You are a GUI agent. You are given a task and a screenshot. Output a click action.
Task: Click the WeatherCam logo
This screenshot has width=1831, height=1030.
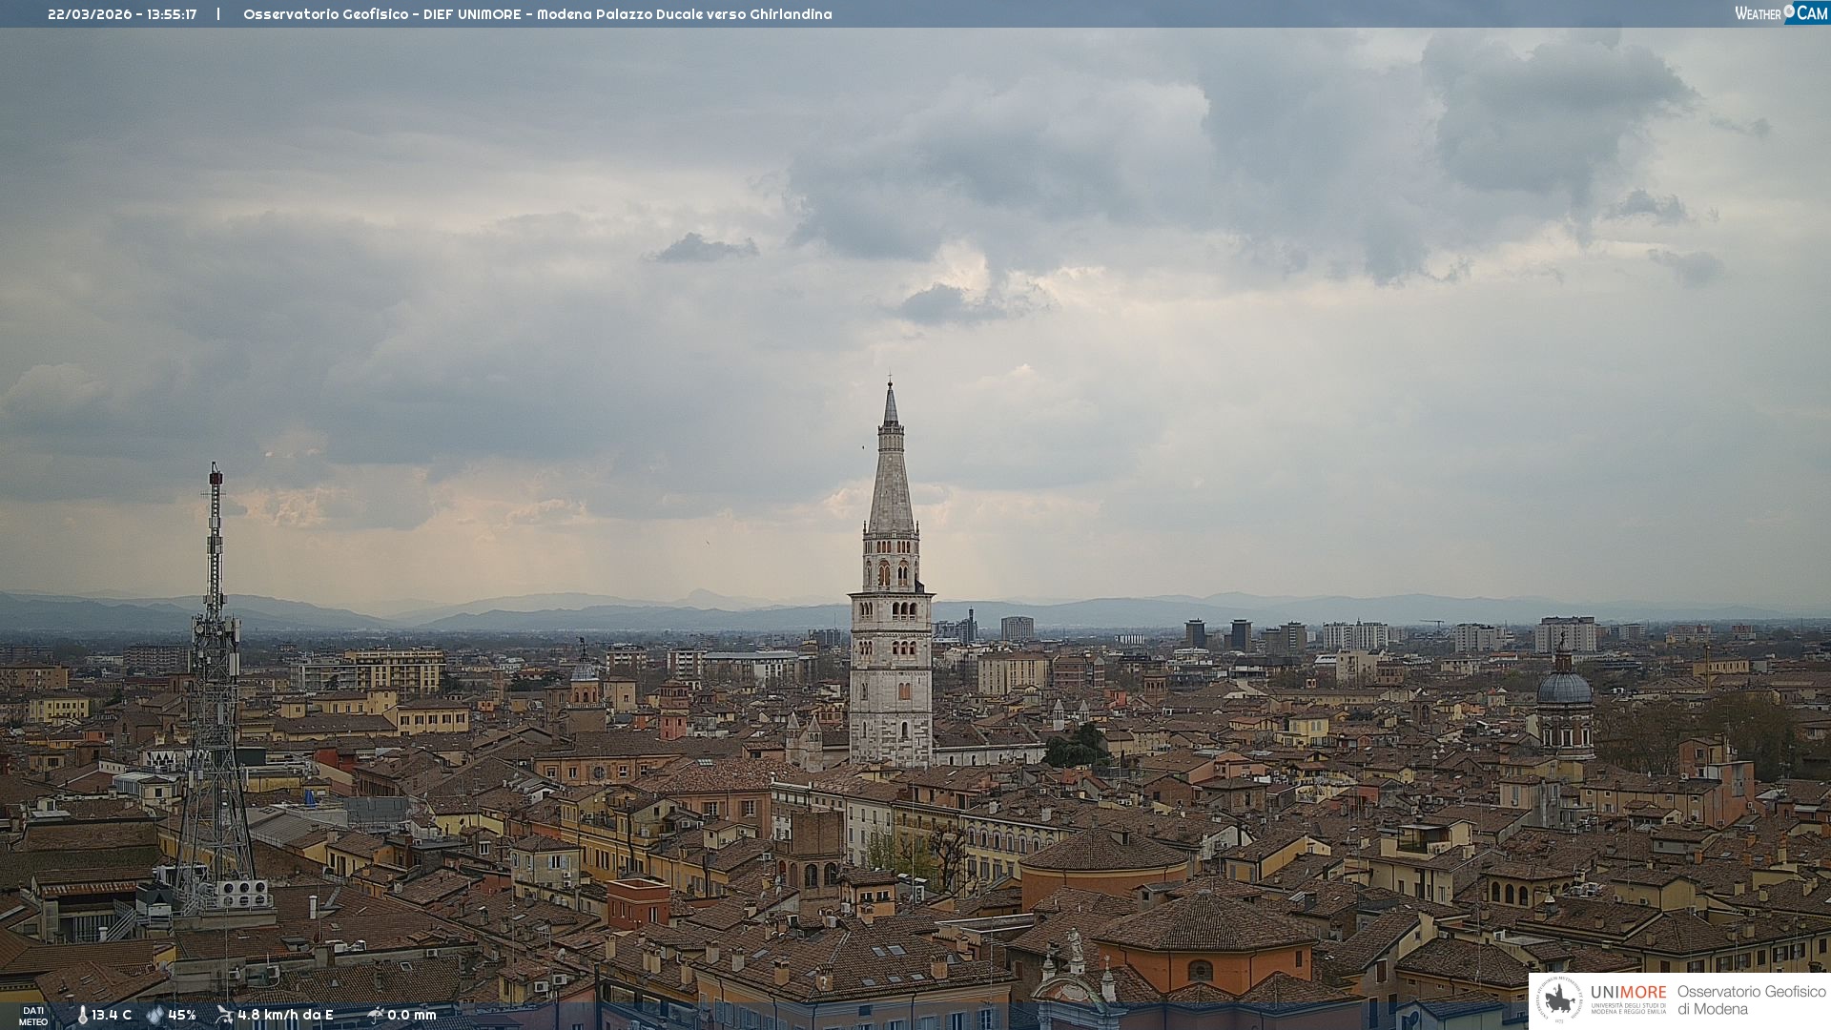(1780, 13)
